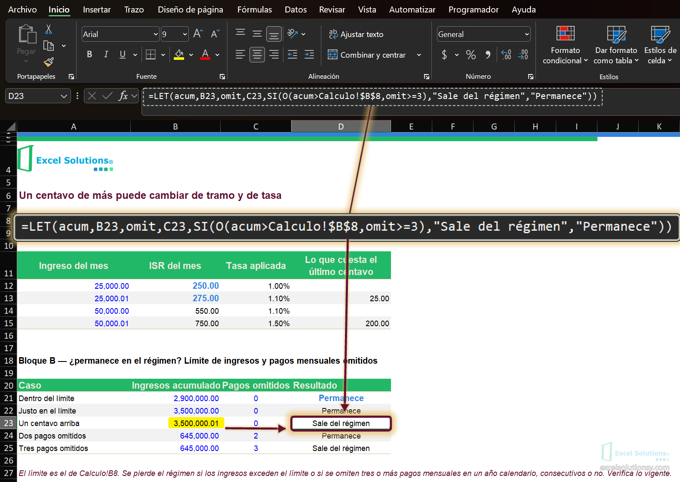Open Fuente dialog launcher
Screen dimensions: 680x482
(222, 77)
